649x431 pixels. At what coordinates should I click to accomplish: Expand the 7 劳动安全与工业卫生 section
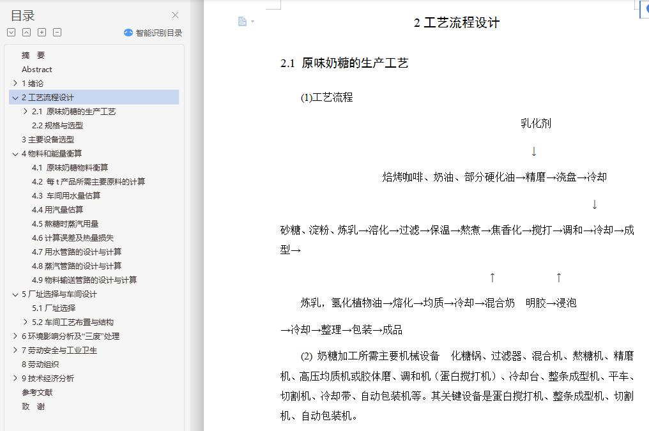click(x=15, y=350)
